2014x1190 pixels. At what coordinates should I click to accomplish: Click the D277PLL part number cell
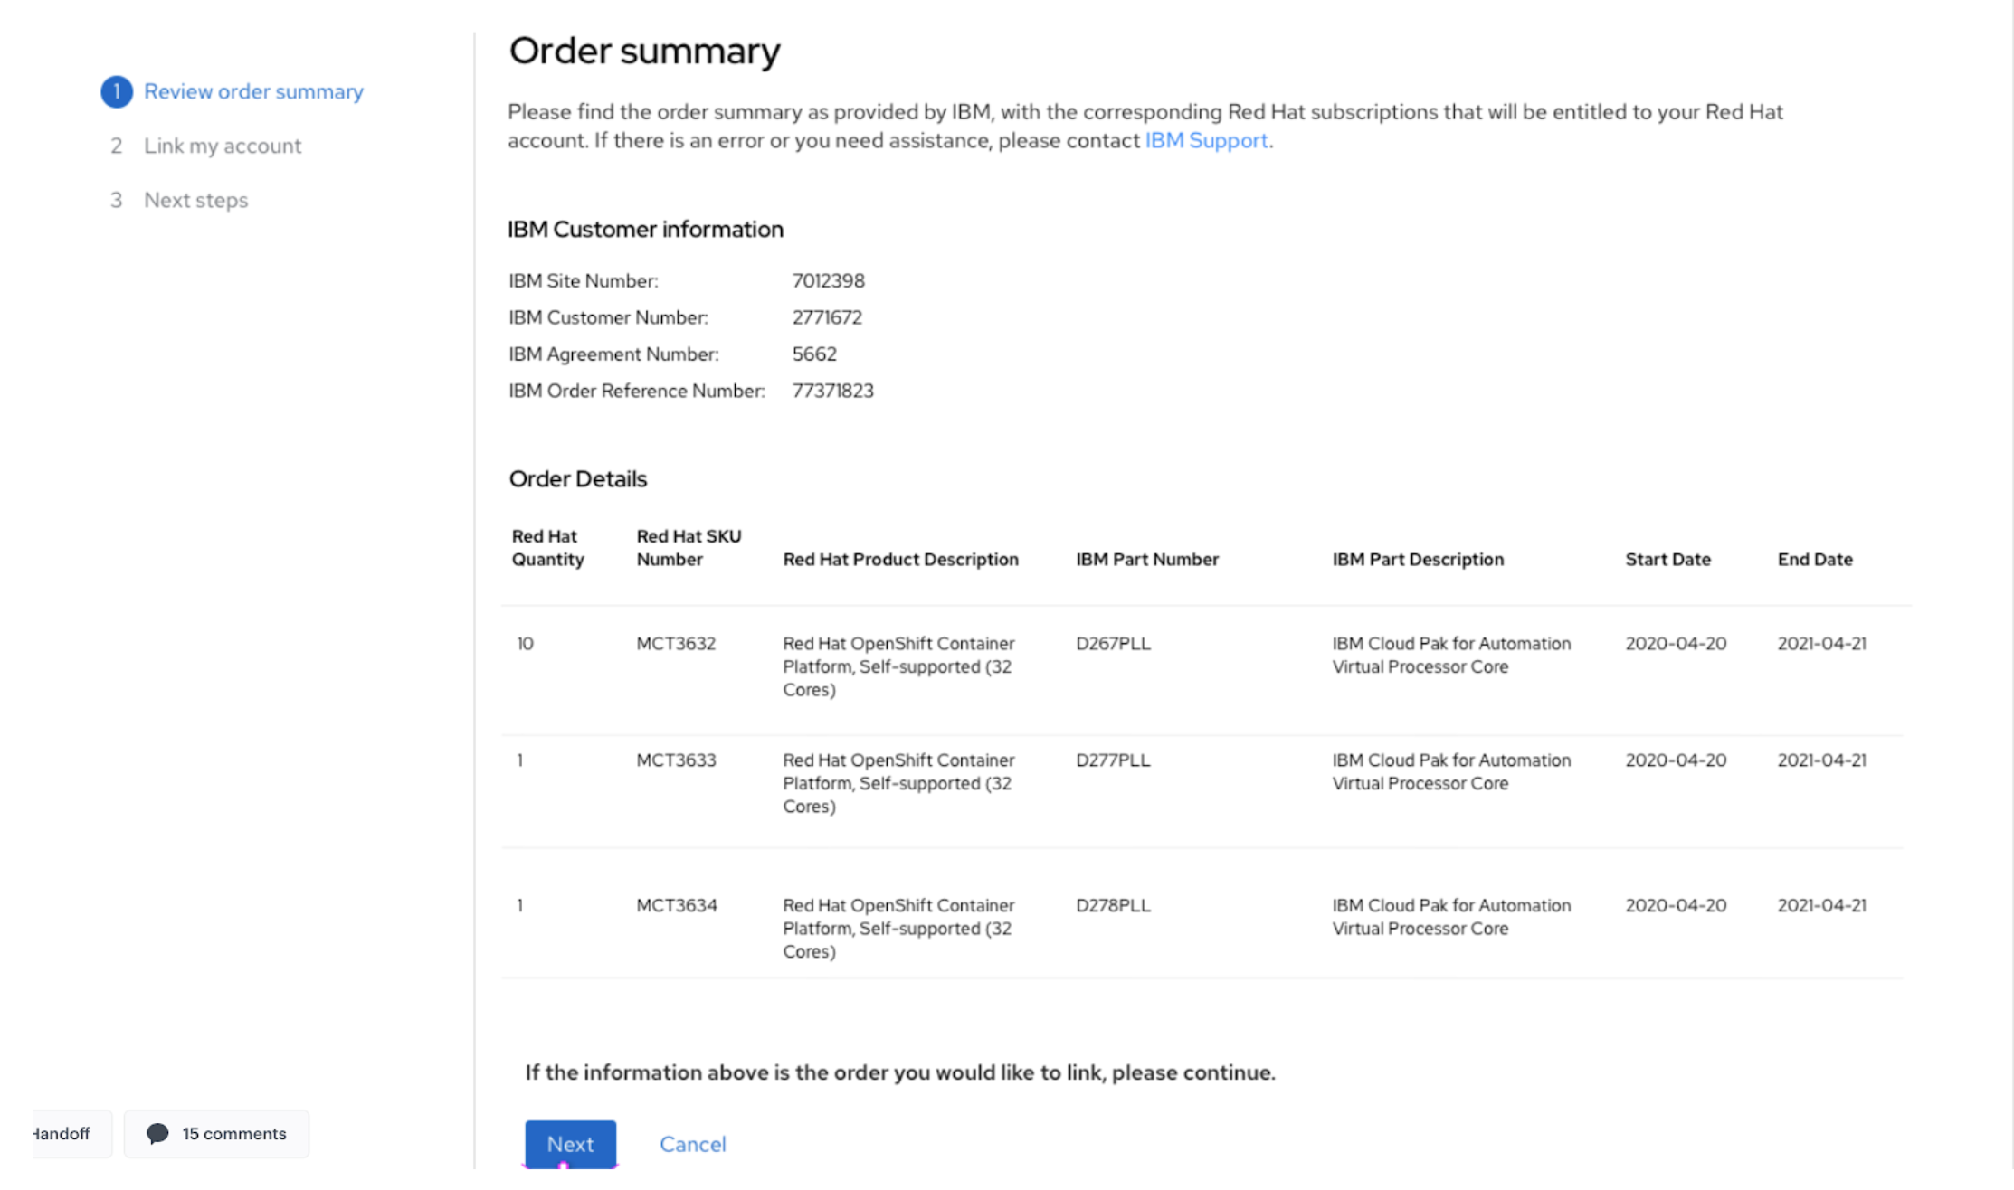coord(1113,760)
